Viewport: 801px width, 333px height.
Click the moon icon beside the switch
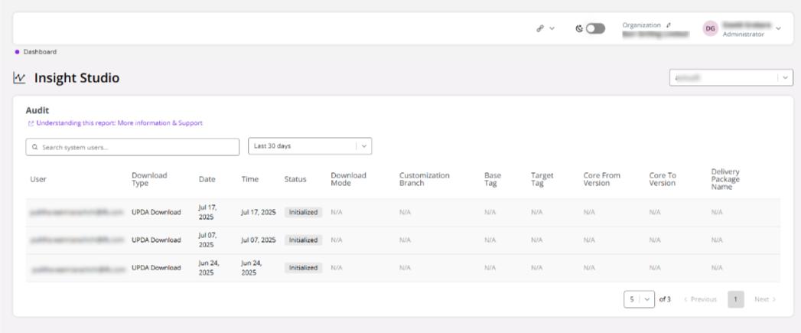tap(579, 28)
